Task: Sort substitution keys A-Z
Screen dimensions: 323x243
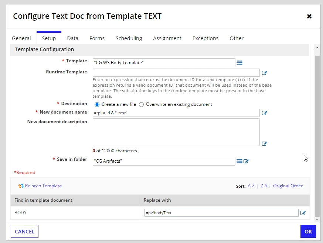Action: click(251, 186)
